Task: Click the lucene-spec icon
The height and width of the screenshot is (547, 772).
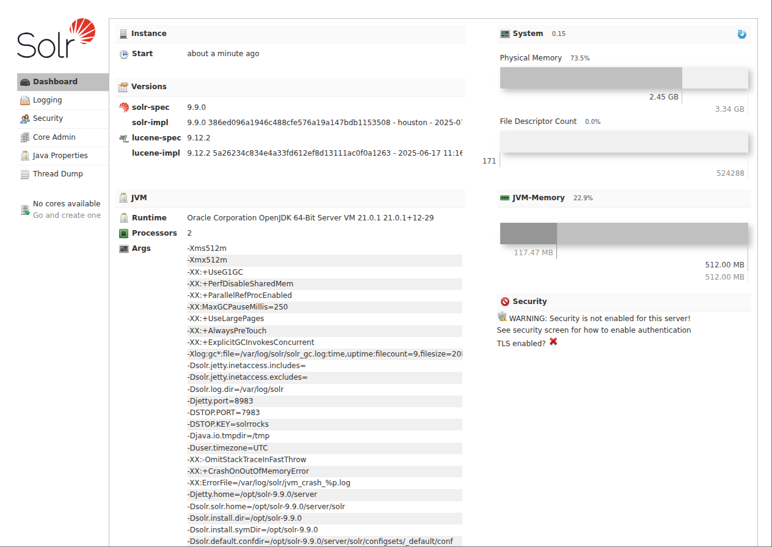Action: pyautogui.click(x=124, y=138)
